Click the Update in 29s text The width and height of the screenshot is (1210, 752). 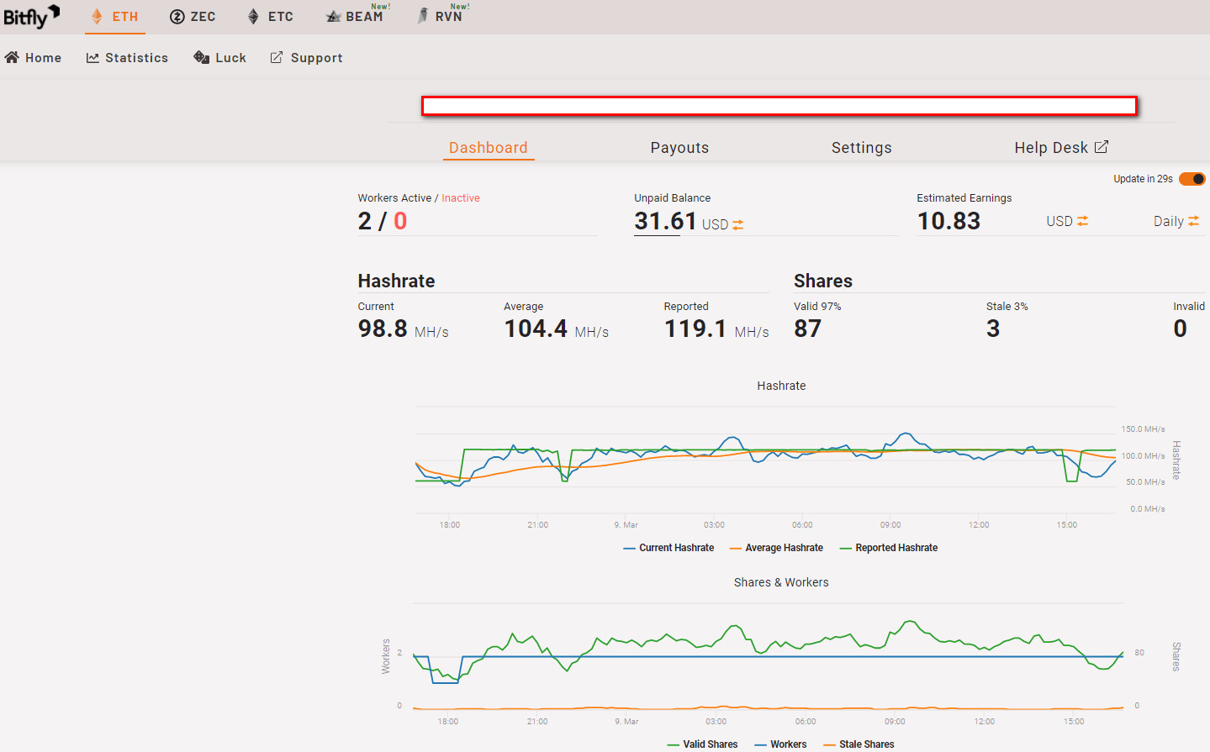point(1143,179)
